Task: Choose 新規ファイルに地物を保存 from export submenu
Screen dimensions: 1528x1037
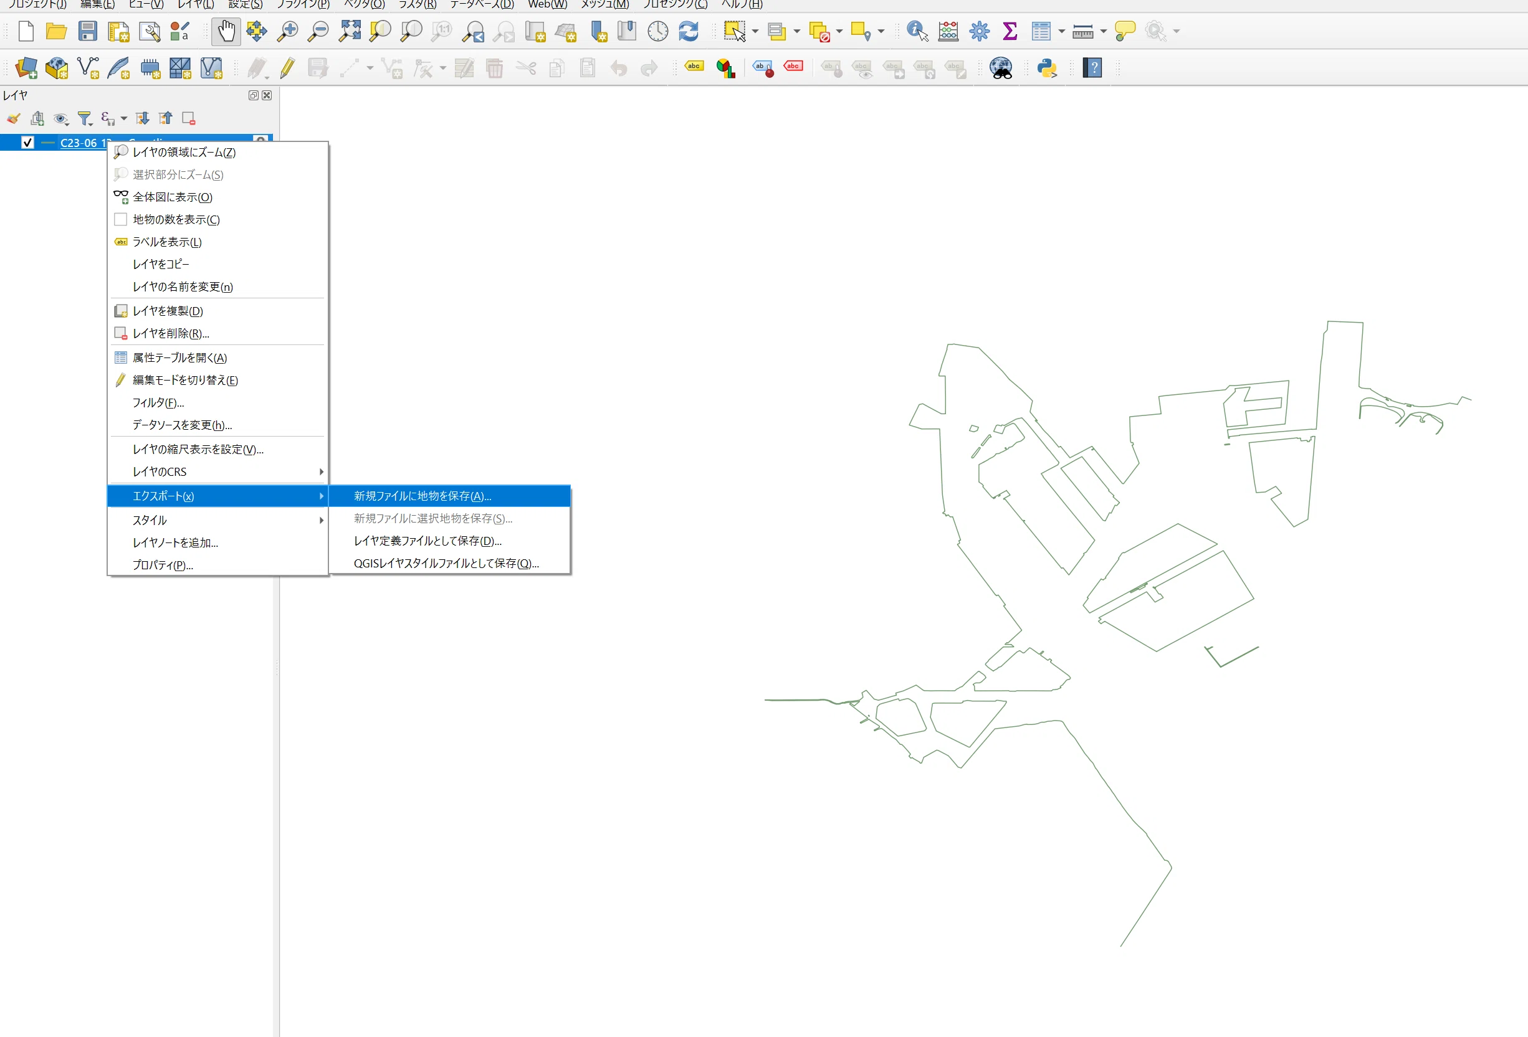Action: pyautogui.click(x=450, y=496)
